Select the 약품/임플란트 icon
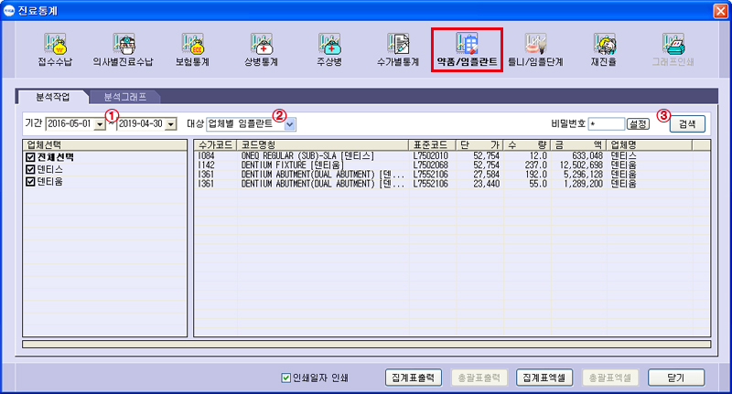 pyautogui.click(x=467, y=49)
